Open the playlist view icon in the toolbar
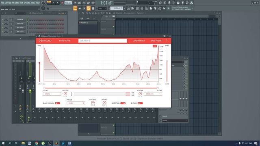 click(x=128, y=8)
